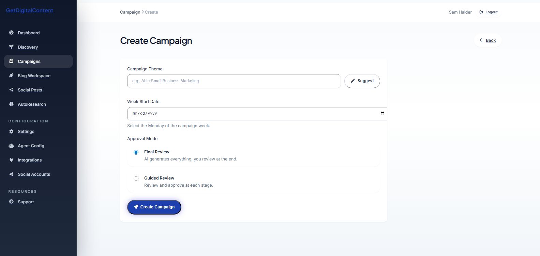
Task: Focus the Campaign Theme input field
Action: pyautogui.click(x=234, y=81)
